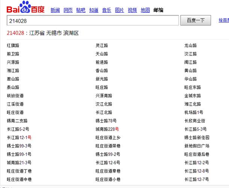
Task: Click the 黄山路 entry
Action: pos(191,71)
